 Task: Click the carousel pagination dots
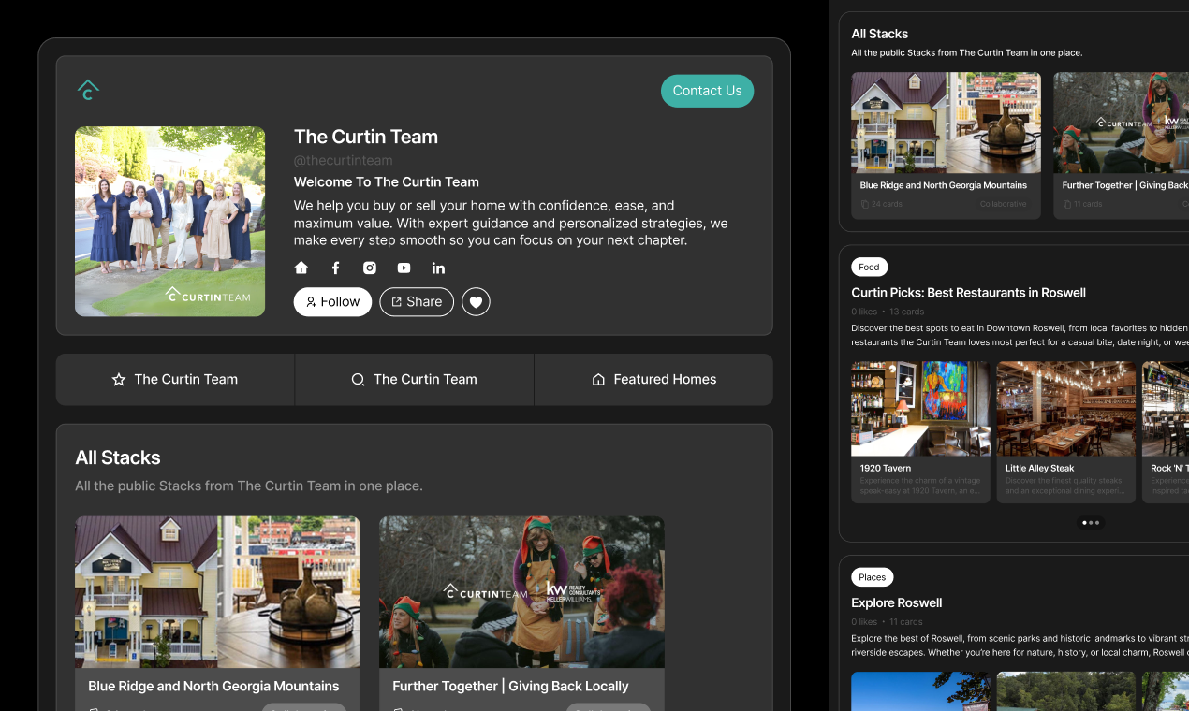1091,523
